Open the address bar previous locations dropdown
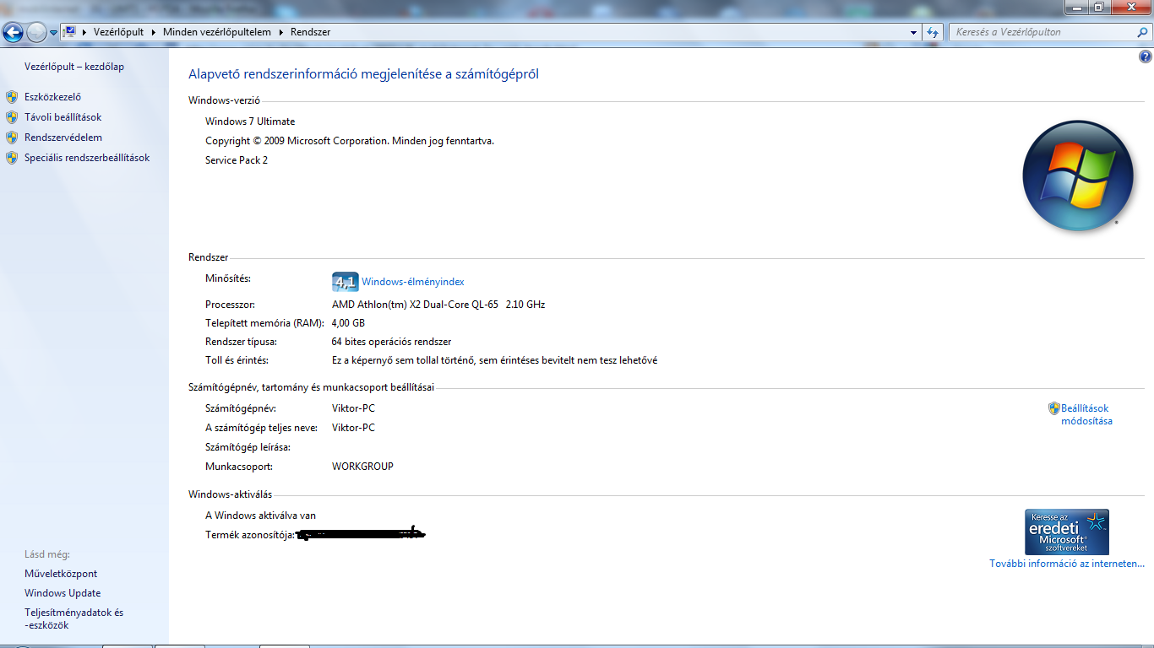Image resolution: width=1154 pixels, height=648 pixels. click(914, 32)
